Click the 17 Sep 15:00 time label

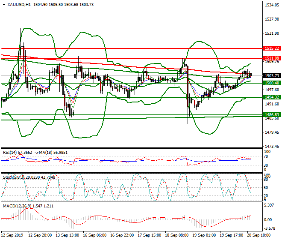tap(150, 235)
